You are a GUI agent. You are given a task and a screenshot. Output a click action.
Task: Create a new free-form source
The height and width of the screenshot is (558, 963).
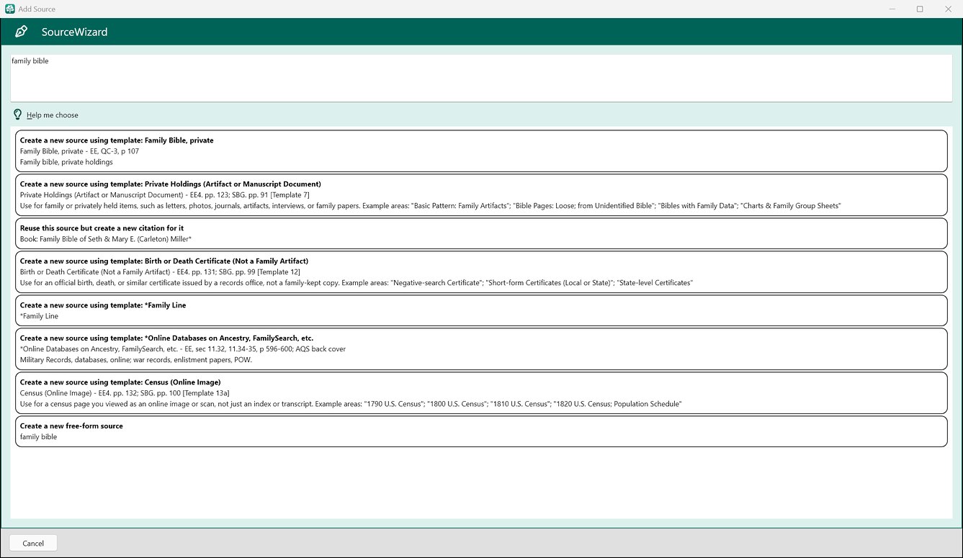tap(481, 431)
